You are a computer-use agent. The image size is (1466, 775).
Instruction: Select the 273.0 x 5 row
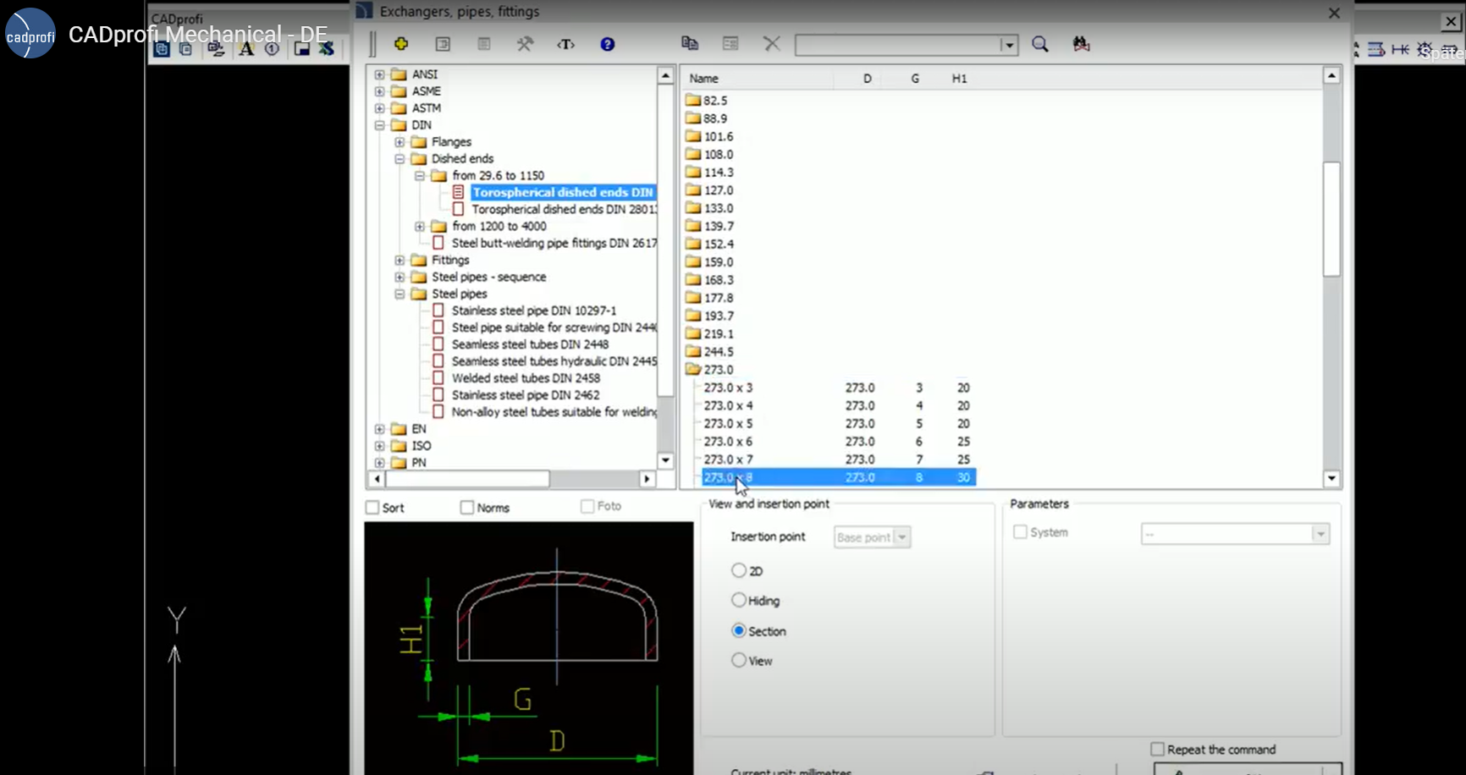[728, 424]
